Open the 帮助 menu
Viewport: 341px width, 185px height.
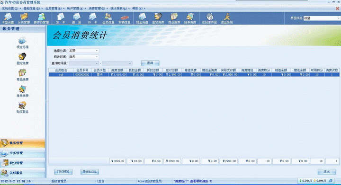[x=138, y=9]
